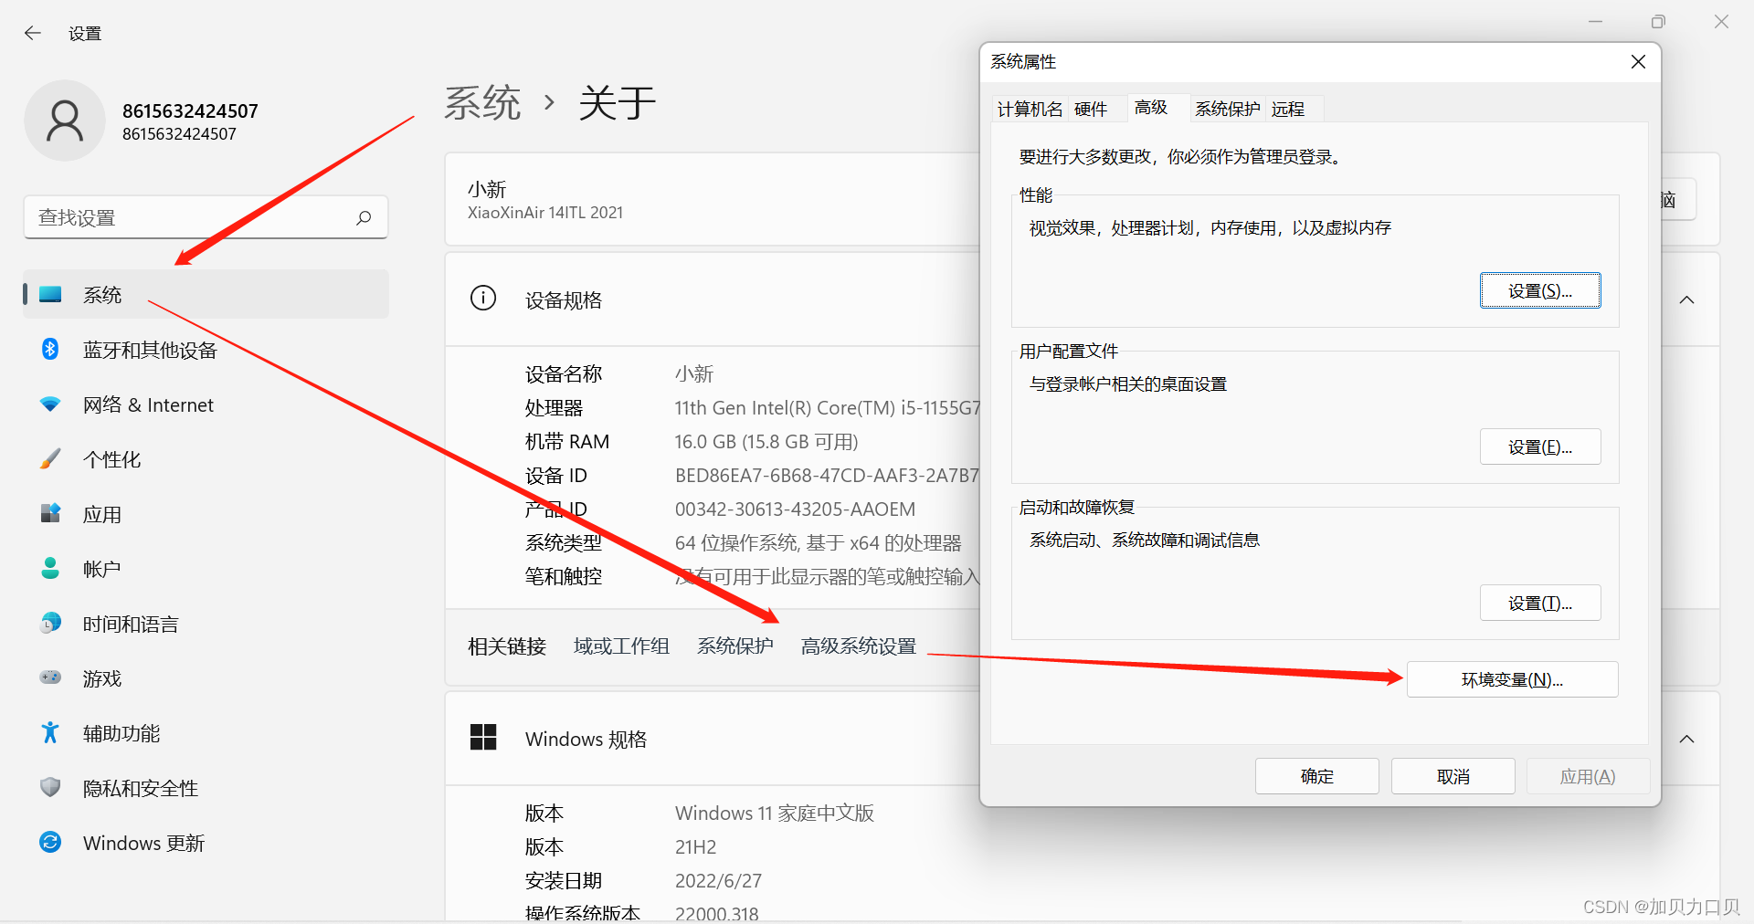Select 辅助功能 in sidebar
This screenshot has width=1754, height=924.
(206, 733)
